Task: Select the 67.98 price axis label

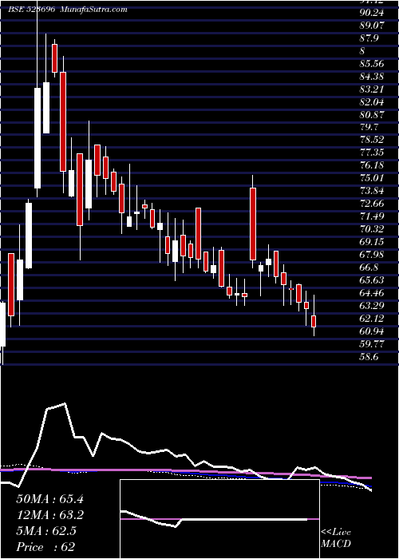Action: click(x=372, y=255)
